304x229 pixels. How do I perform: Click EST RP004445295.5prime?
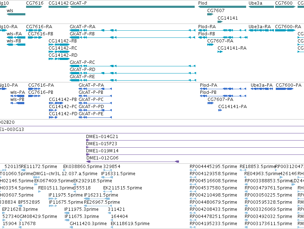pos(193,170)
